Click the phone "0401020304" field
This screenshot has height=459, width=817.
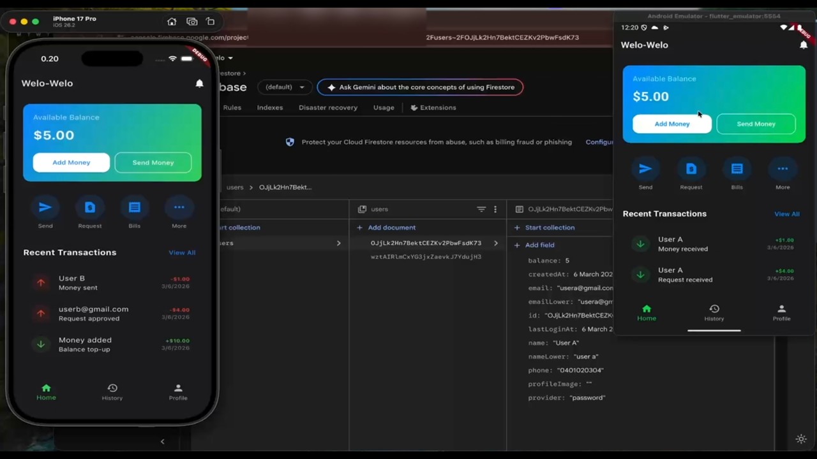566,370
